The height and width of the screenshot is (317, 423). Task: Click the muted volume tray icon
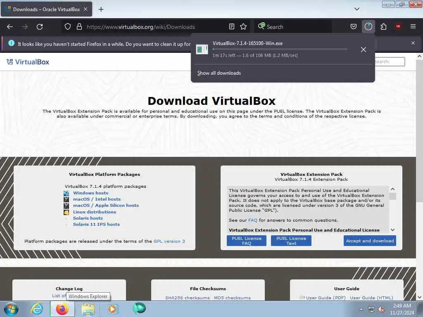[x=381, y=310]
